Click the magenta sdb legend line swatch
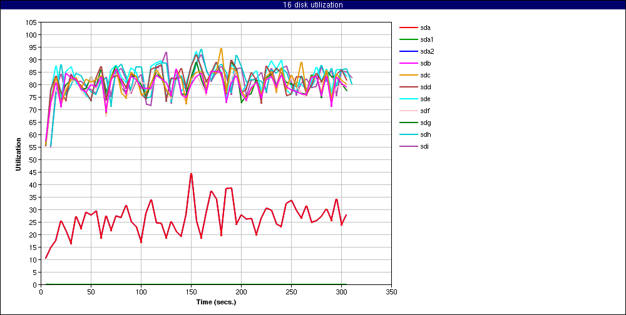Screen dimensions: 626x315 (x=408, y=63)
